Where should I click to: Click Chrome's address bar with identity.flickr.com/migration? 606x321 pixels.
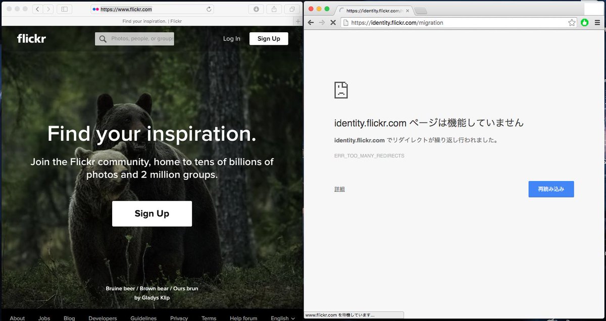point(459,23)
